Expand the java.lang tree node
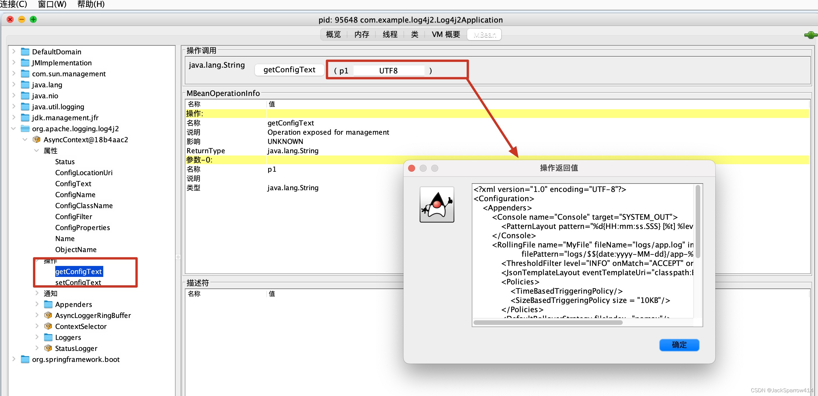The height and width of the screenshot is (396, 818). (14, 84)
